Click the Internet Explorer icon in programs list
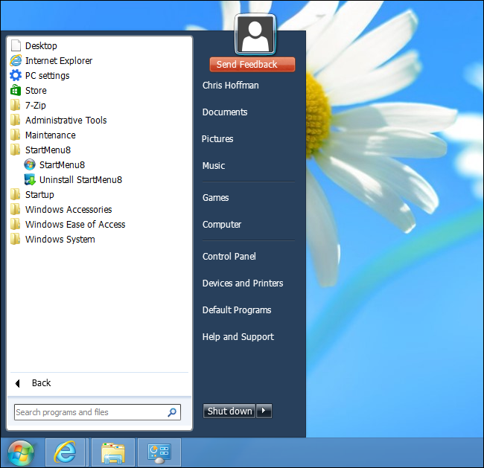 tap(16, 60)
